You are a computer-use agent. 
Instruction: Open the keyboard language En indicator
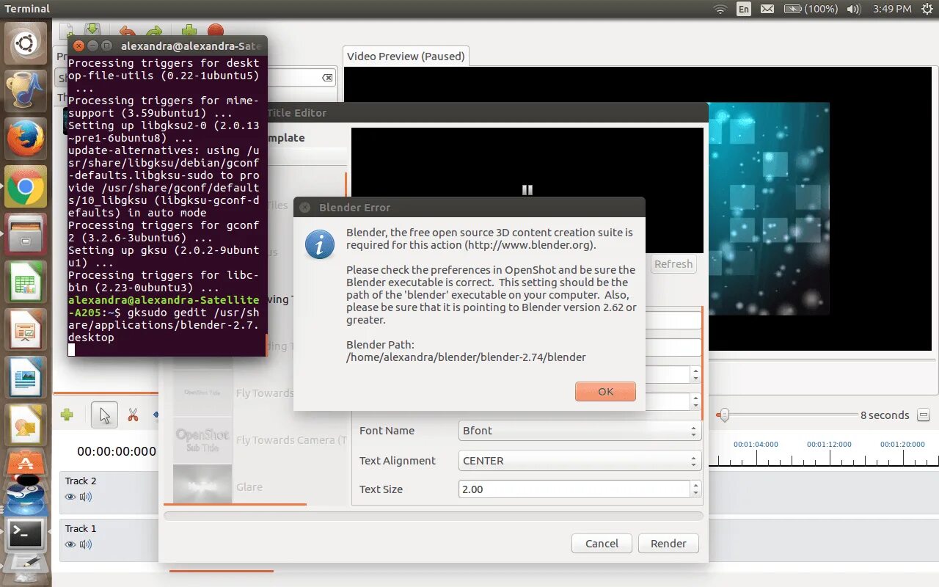click(744, 9)
